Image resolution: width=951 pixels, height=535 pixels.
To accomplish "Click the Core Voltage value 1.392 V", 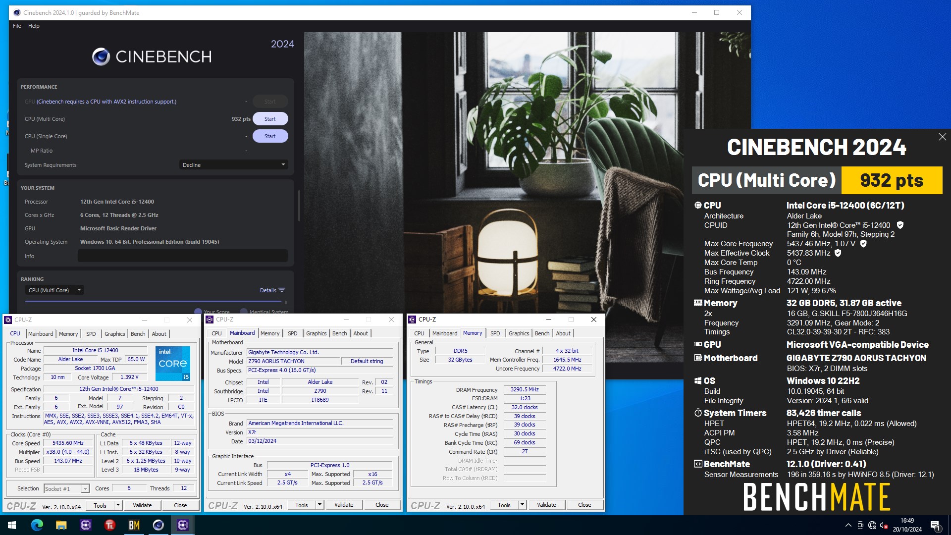I will tap(129, 377).
